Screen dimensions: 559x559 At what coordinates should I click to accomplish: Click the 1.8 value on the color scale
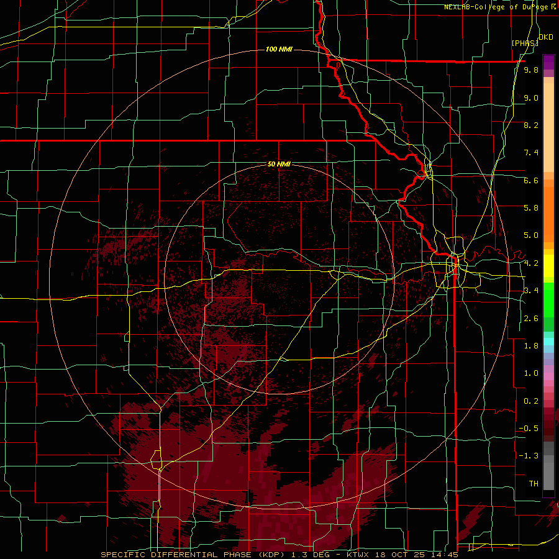(x=531, y=346)
